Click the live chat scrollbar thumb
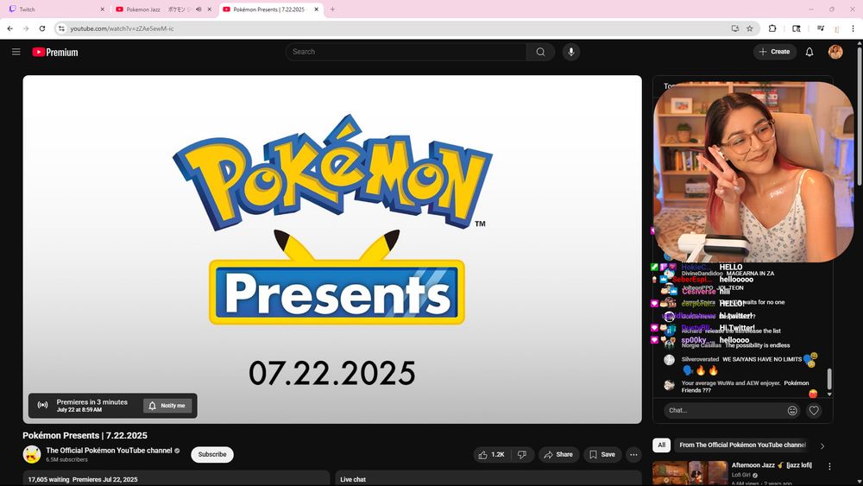This screenshot has height=486, width=863. (829, 379)
